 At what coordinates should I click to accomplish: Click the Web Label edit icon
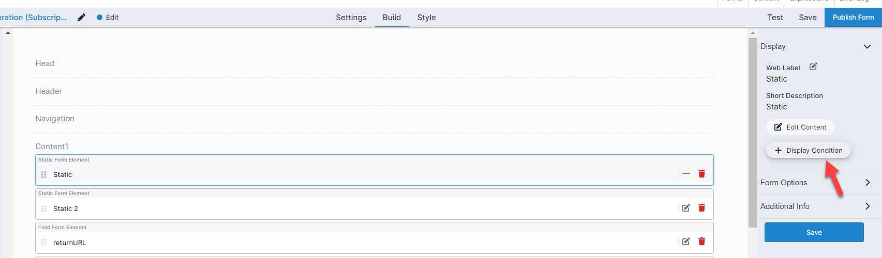[813, 67]
